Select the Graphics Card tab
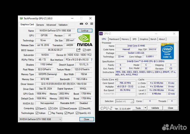This screenshot has height=134, width=190. [x=27, y=24]
